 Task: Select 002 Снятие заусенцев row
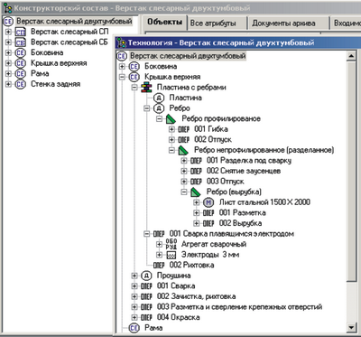tap(244, 171)
